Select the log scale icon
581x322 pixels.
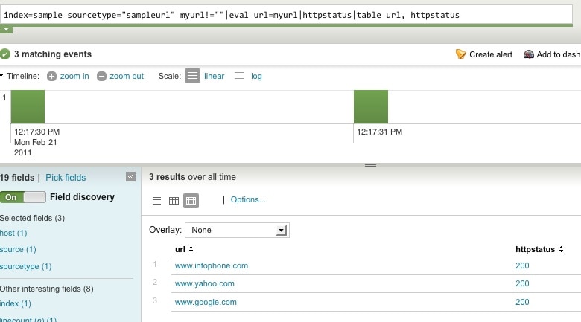pos(239,76)
